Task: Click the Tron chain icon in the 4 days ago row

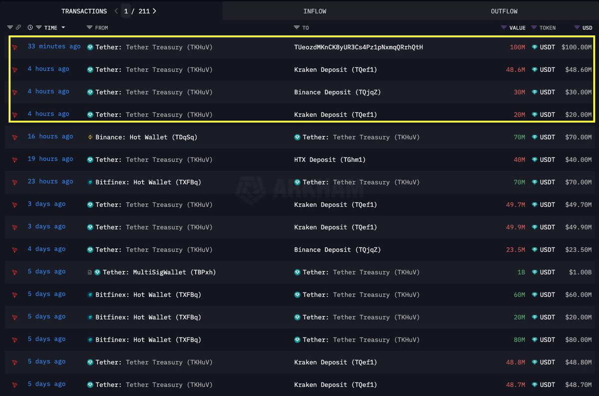Action: pos(15,250)
